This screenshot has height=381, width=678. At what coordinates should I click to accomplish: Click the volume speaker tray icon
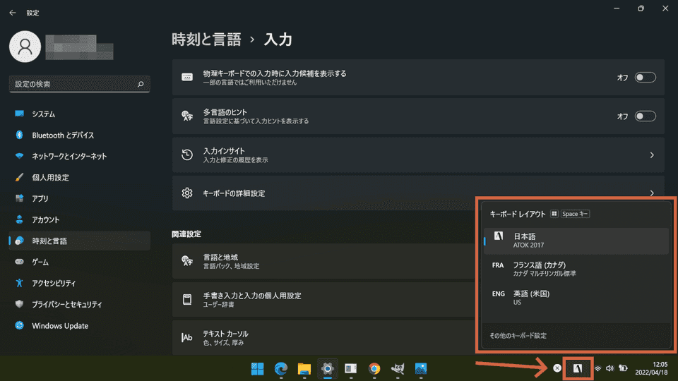coord(609,368)
